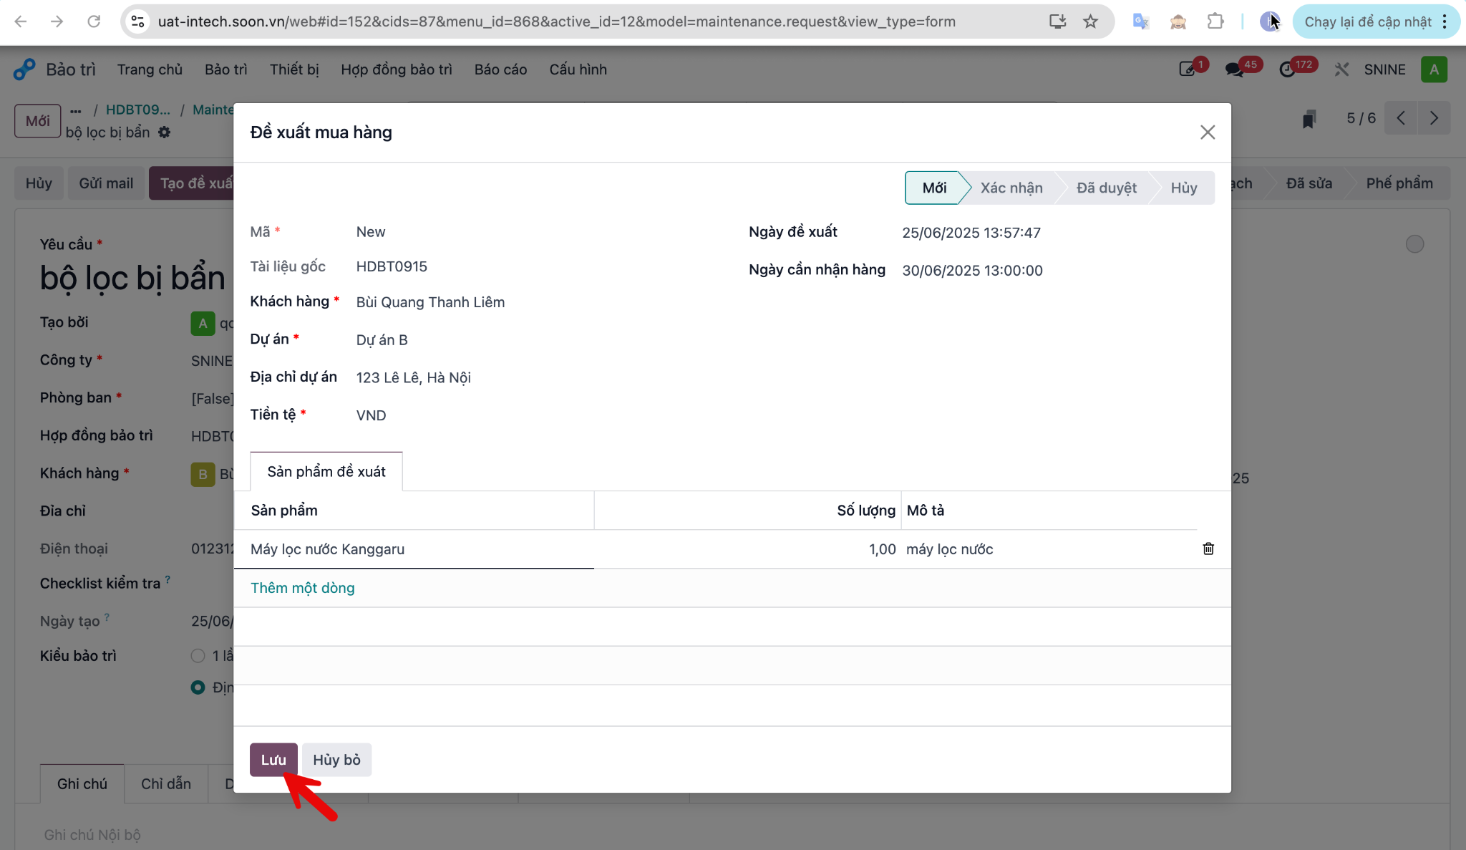Go to next record arrow
This screenshot has width=1466, height=850.
(x=1434, y=118)
